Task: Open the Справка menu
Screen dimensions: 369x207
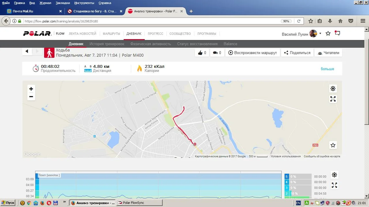Action: (x=105, y=3)
